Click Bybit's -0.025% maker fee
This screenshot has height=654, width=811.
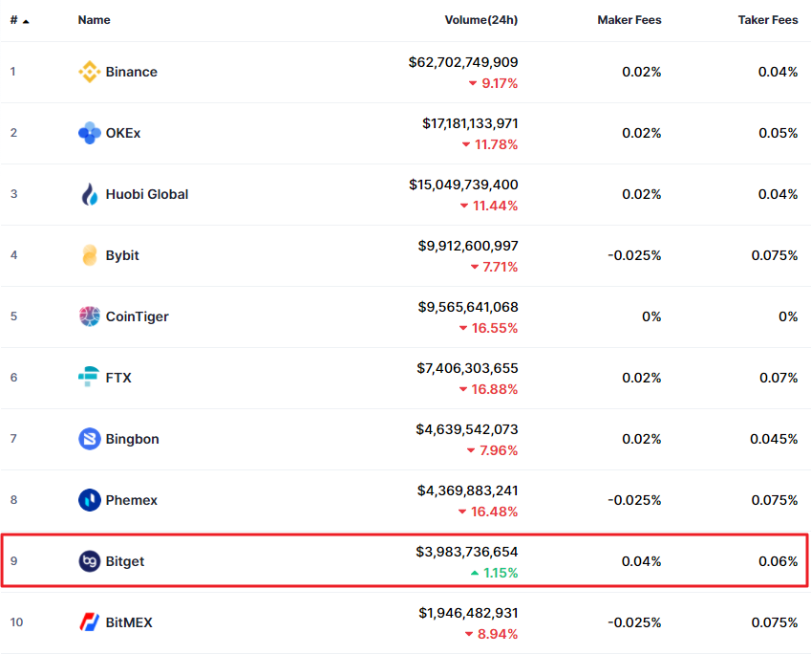click(x=634, y=255)
